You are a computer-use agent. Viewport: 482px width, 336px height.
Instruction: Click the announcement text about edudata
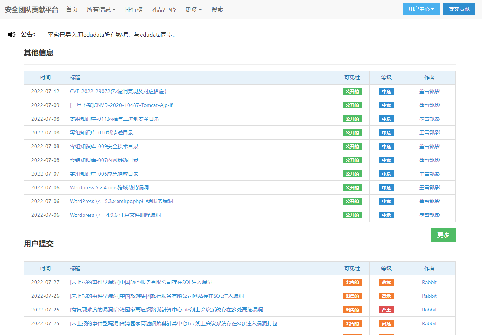pyautogui.click(x=112, y=35)
